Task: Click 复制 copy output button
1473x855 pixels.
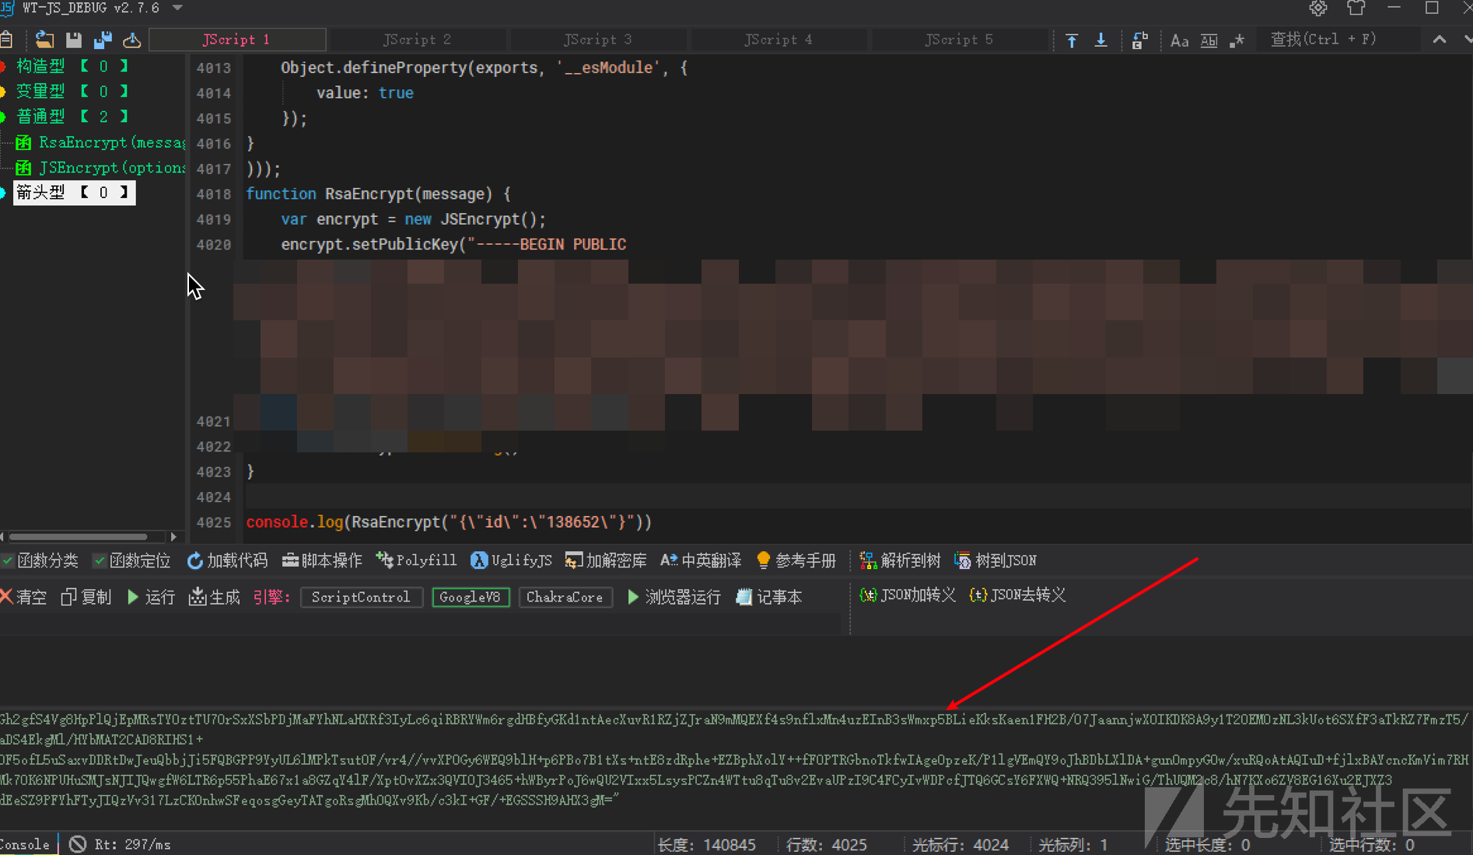Action: coord(86,597)
